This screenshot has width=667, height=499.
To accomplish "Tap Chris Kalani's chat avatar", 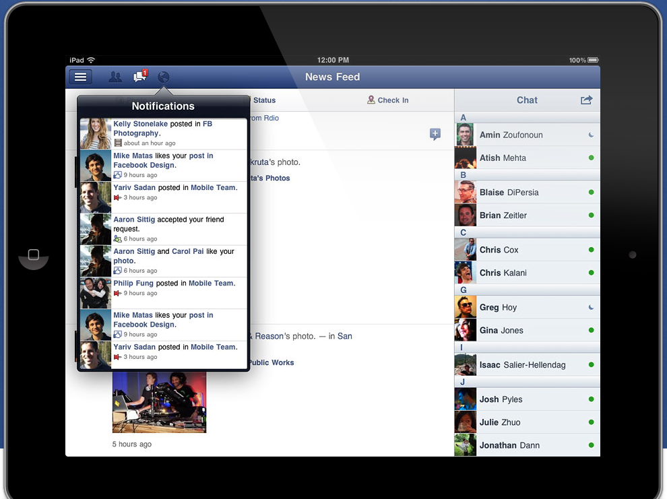I will click(466, 273).
